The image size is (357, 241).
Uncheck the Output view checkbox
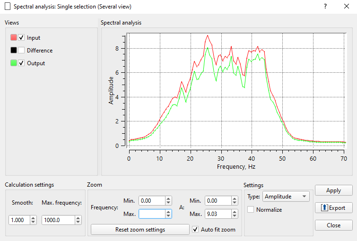21,63
